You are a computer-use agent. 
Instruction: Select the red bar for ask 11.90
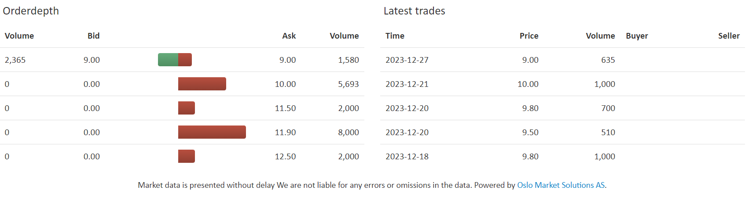pyautogui.click(x=212, y=132)
